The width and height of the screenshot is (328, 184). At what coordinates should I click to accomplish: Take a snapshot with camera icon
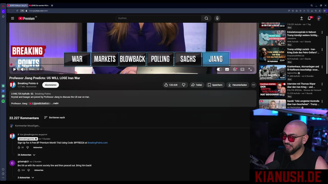coord(297,11)
